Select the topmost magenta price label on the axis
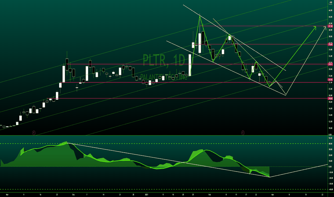Image resolution: width=334 pixels, height=197 pixels. coord(330,26)
